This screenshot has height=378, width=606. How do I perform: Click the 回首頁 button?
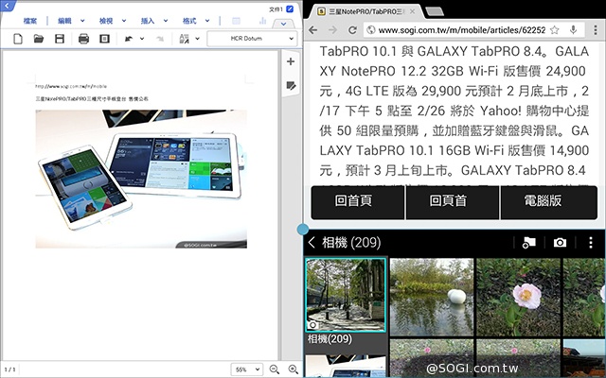coord(358,202)
